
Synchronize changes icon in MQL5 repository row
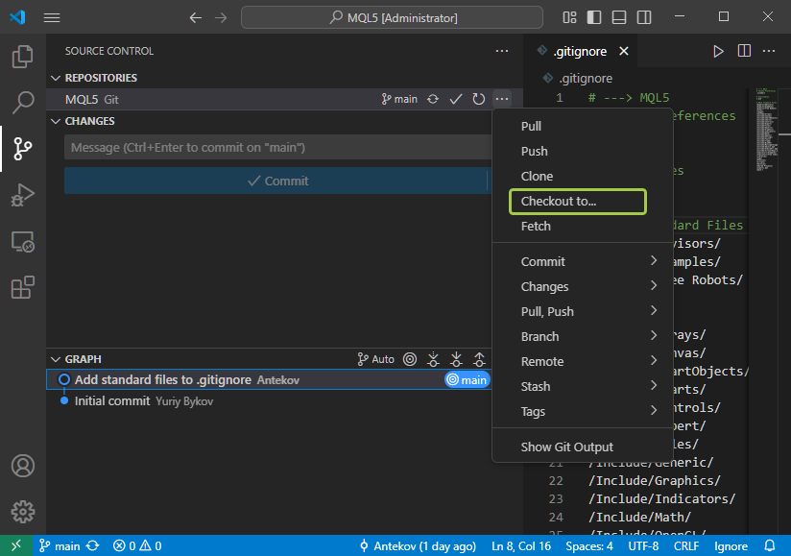[433, 100]
